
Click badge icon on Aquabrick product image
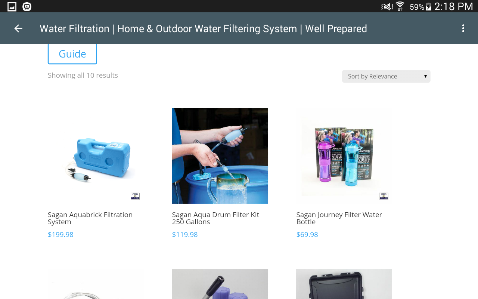[135, 196]
